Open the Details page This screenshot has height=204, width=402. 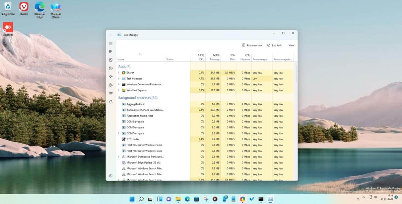[111, 93]
